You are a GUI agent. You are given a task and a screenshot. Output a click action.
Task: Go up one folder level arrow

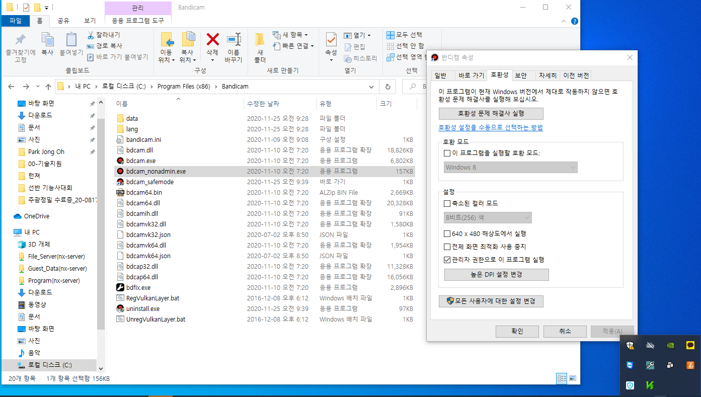pyautogui.click(x=48, y=87)
